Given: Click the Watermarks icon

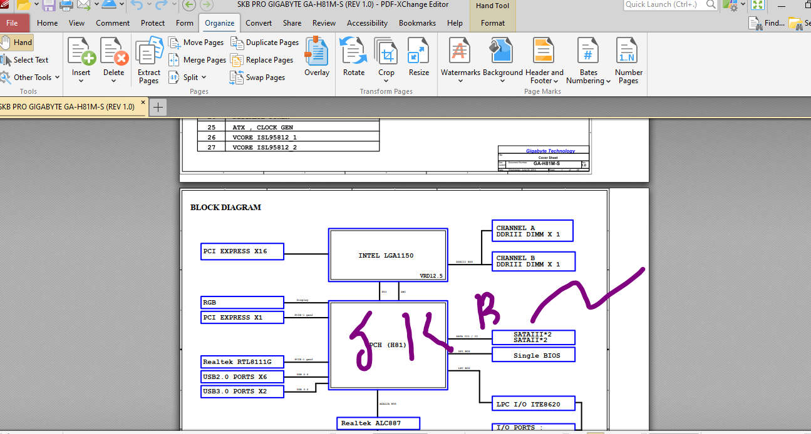Looking at the screenshot, I should point(460,51).
